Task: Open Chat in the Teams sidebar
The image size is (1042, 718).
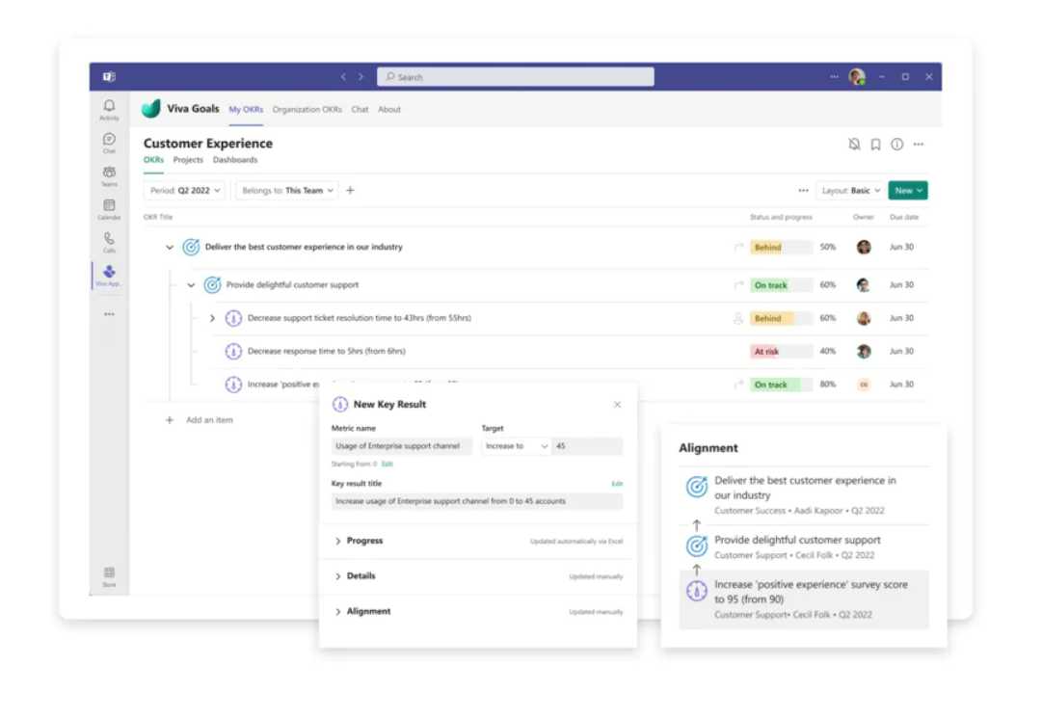Action: (109, 143)
